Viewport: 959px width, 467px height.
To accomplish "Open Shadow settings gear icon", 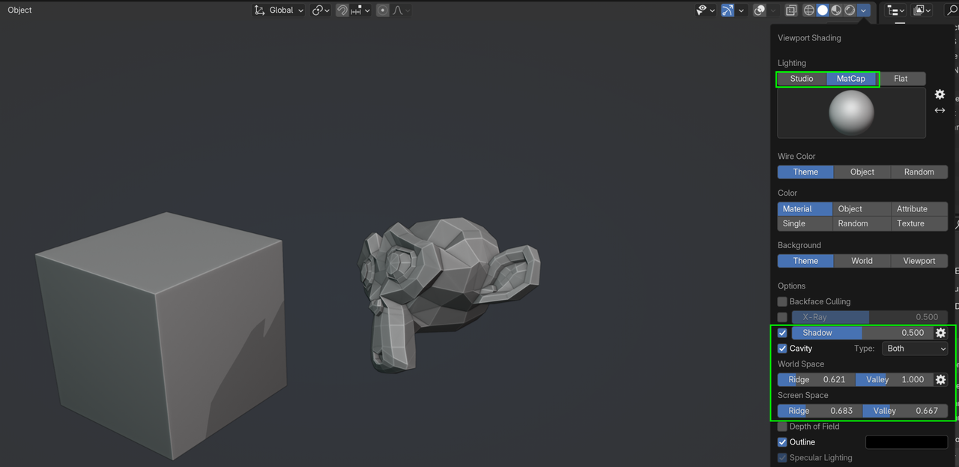I will point(941,333).
